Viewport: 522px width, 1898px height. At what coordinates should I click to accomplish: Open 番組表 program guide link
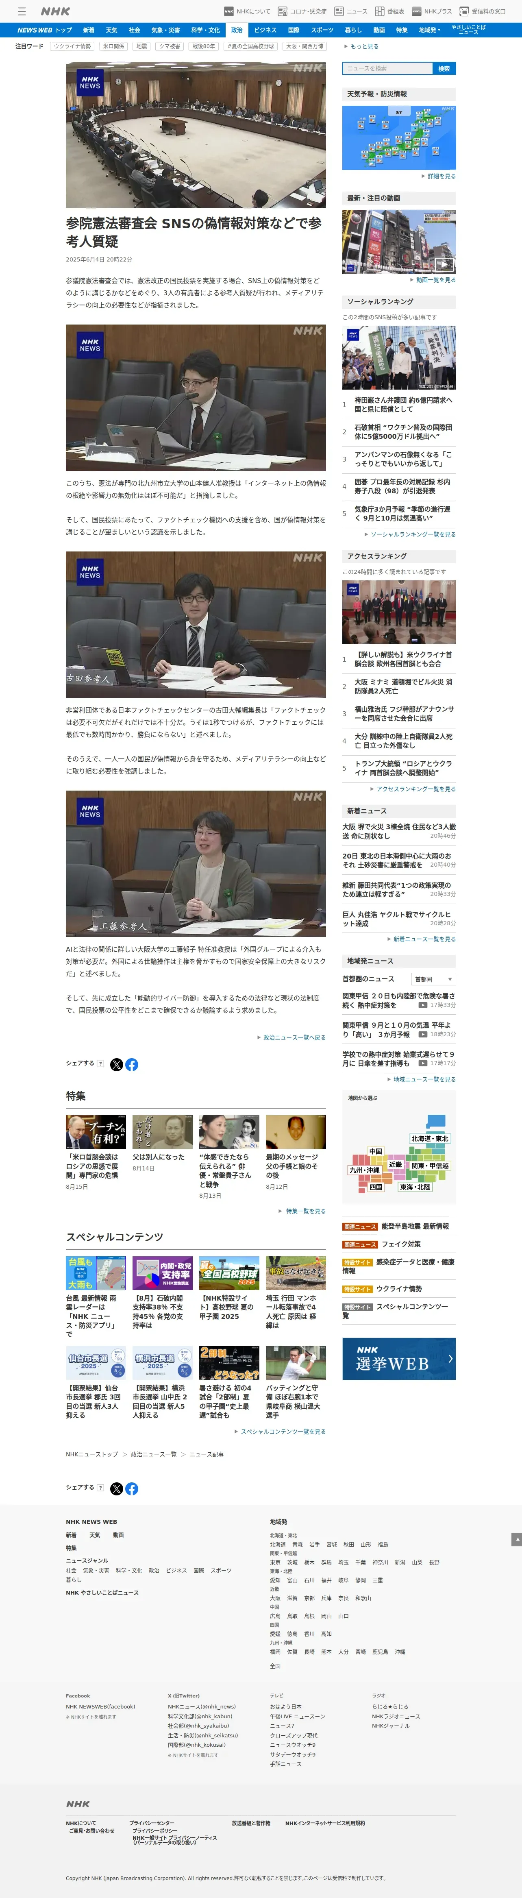389,11
